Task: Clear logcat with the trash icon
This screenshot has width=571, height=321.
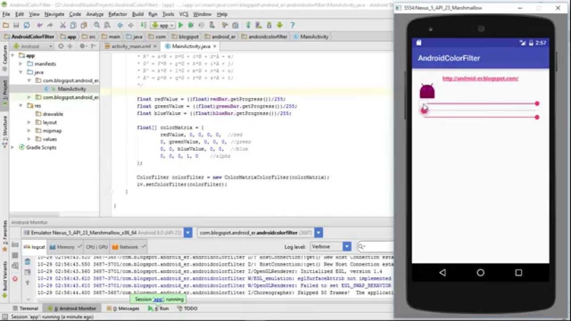Action: (x=27, y=261)
